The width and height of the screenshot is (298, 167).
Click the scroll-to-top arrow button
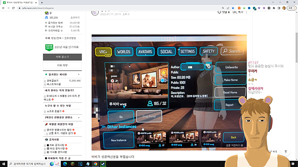point(286,152)
